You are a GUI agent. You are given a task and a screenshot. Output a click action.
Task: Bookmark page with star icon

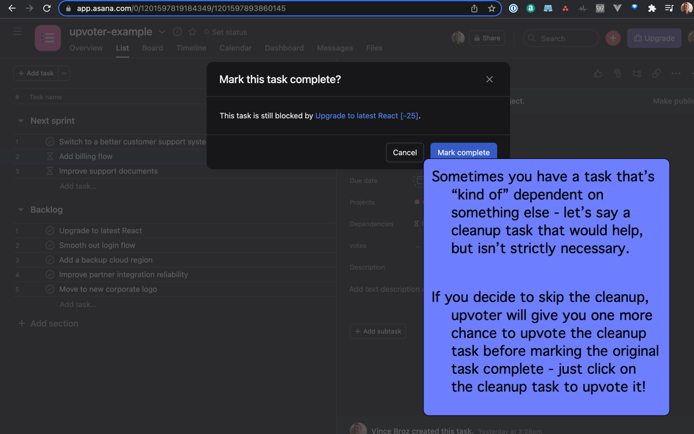click(491, 8)
